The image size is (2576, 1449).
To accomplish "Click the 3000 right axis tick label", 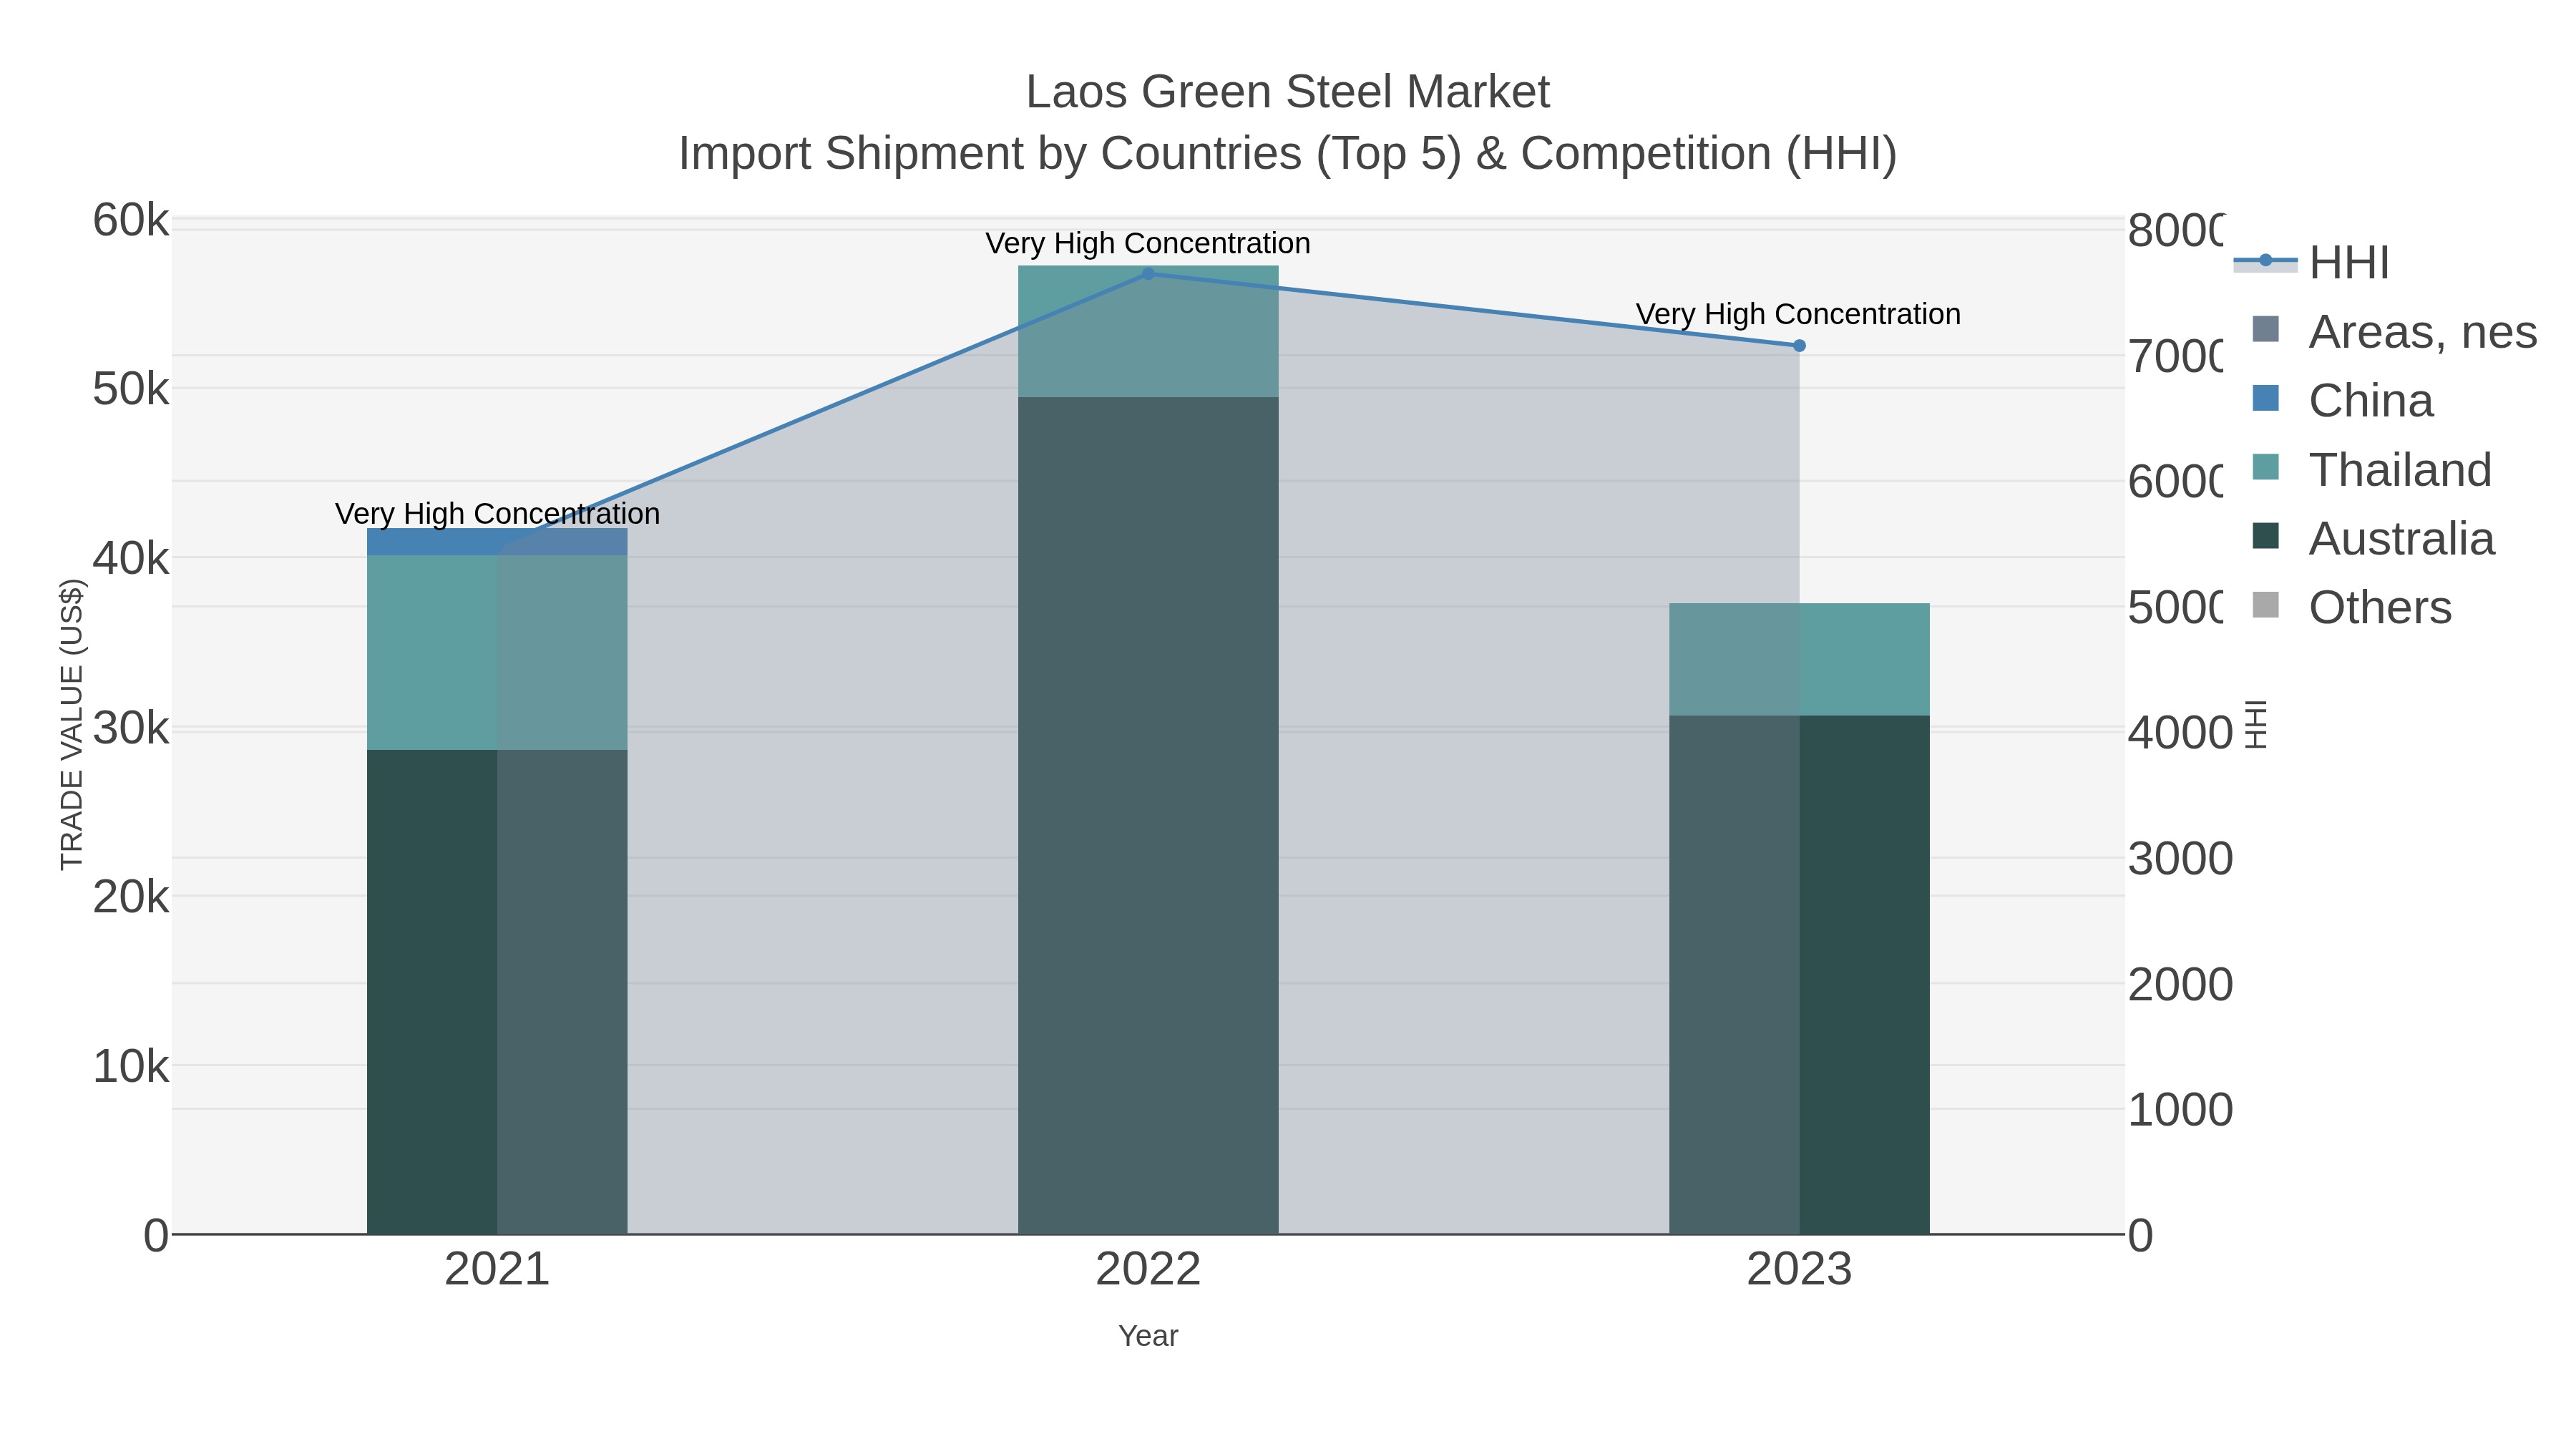I will click(2180, 859).
